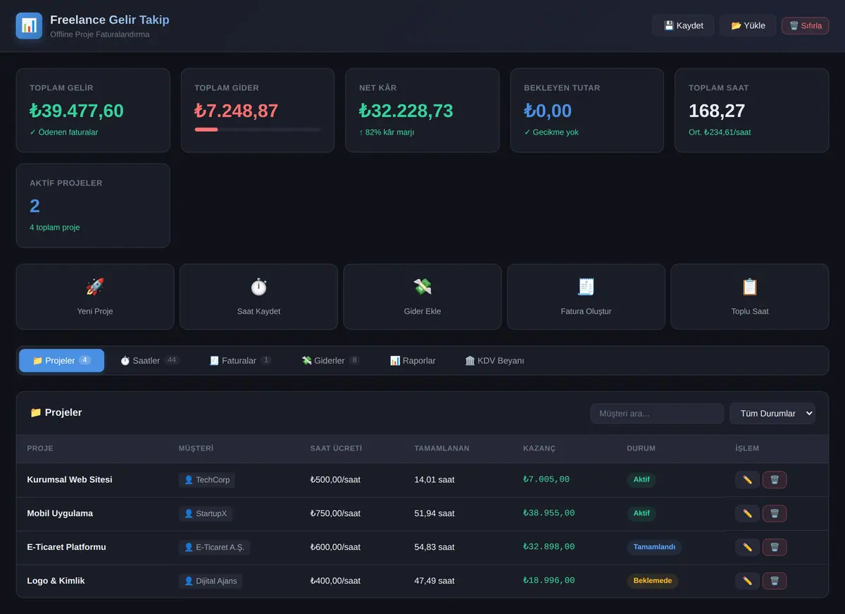Select the Projeler tab
The width and height of the screenshot is (845, 614).
pyautogui.click(x=61, y=360)
